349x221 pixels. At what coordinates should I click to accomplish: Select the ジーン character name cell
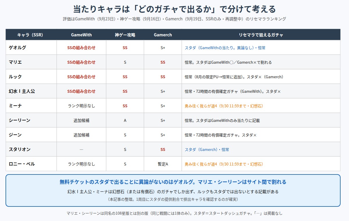(x=31, y=135)
